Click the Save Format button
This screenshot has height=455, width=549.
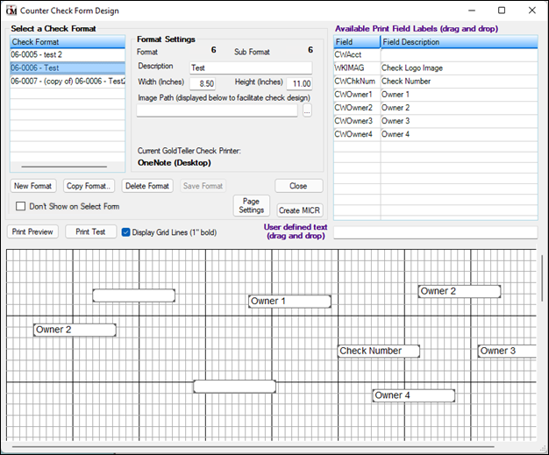click(203, 186)
